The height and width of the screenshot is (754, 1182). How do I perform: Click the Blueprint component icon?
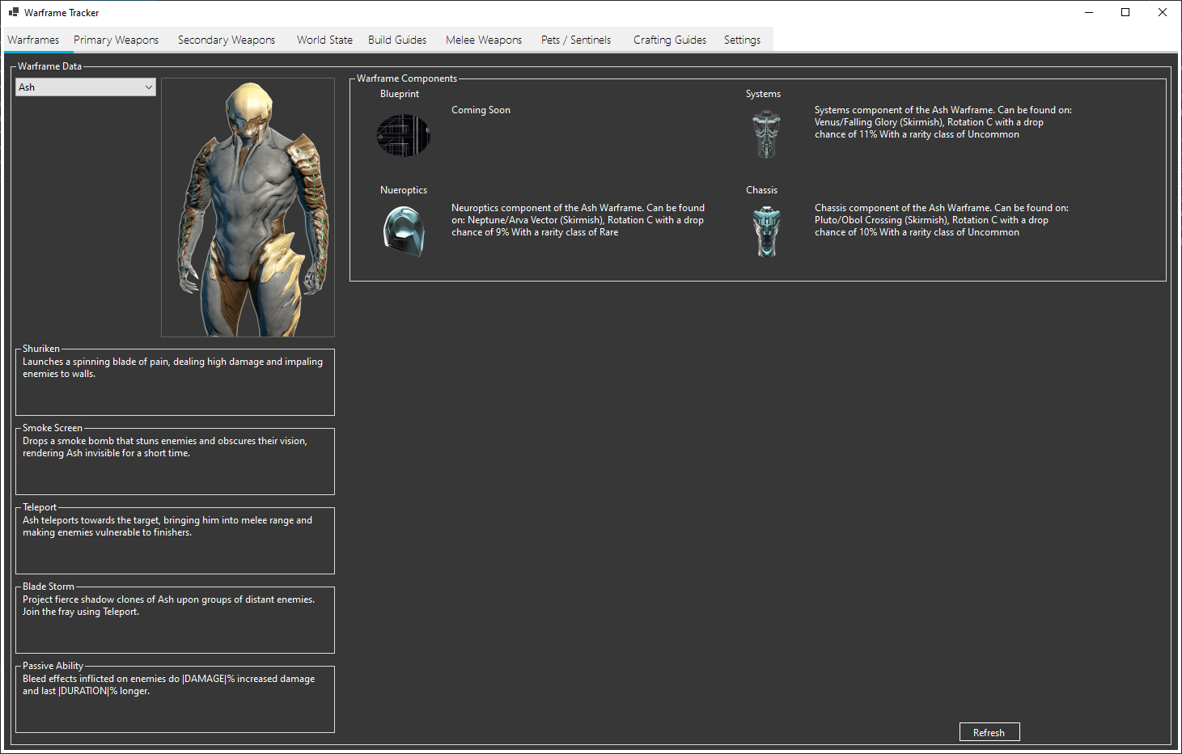pyautogui.click(x=403, y=135)
